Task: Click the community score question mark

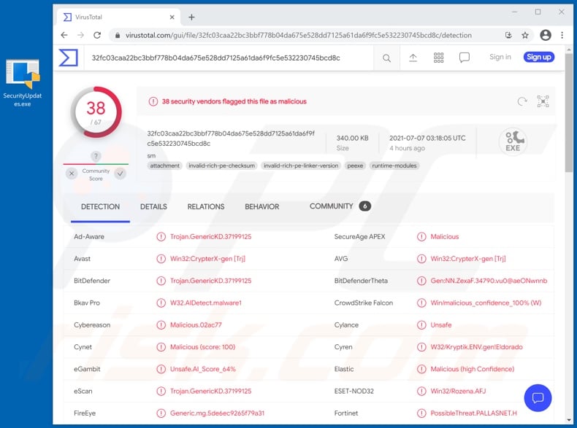Action: point(96,156)
